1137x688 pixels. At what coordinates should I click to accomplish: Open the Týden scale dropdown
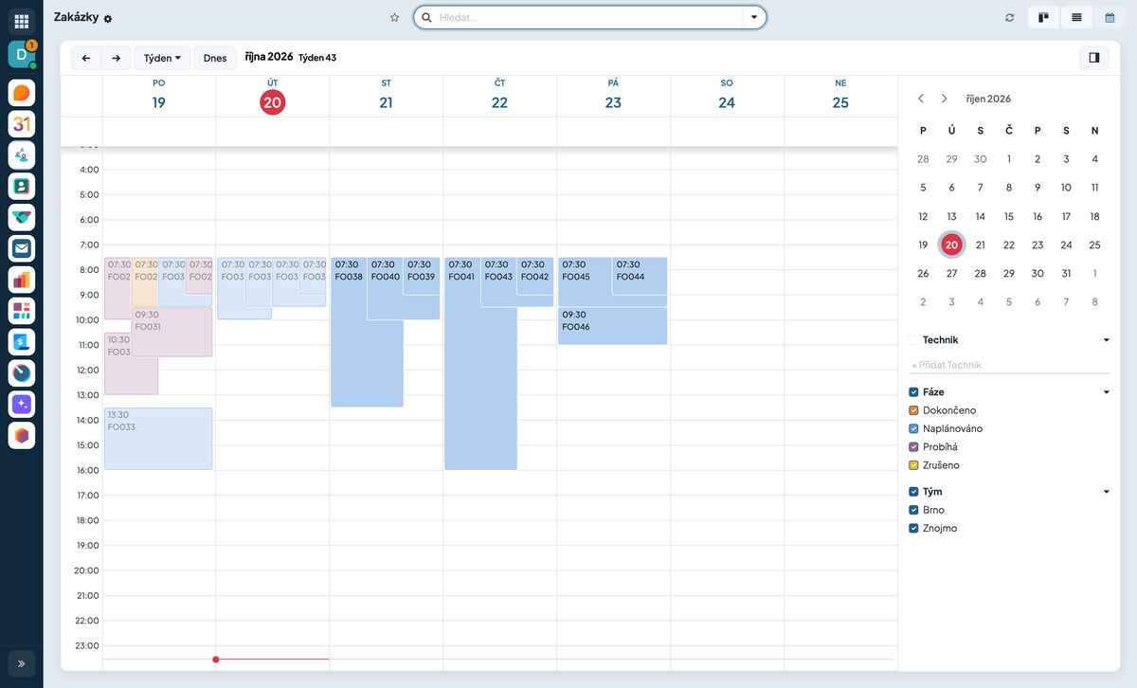pyautogui.click(x=162, y=58)
